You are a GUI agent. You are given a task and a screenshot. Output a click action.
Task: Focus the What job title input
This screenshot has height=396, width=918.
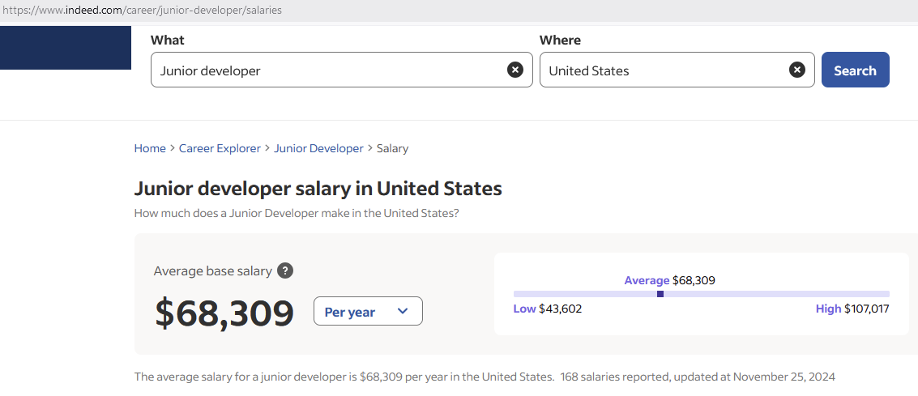tap(324, 70)
